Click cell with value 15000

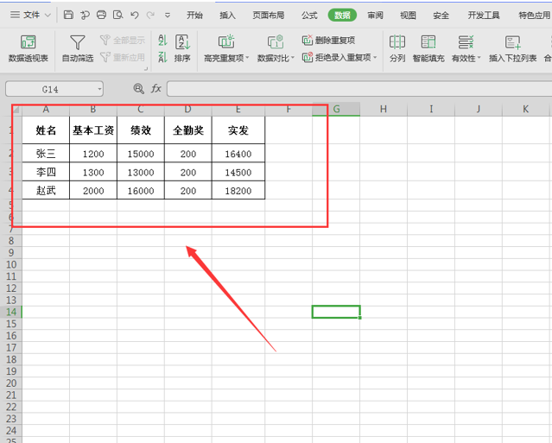coord(141,154)
